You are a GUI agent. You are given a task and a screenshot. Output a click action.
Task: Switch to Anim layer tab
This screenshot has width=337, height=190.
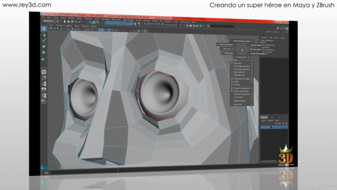280,117
